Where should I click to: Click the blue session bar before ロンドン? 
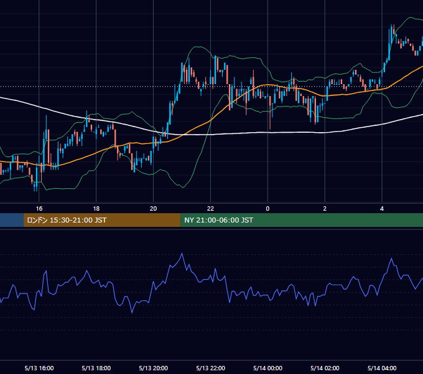[12, 220]
